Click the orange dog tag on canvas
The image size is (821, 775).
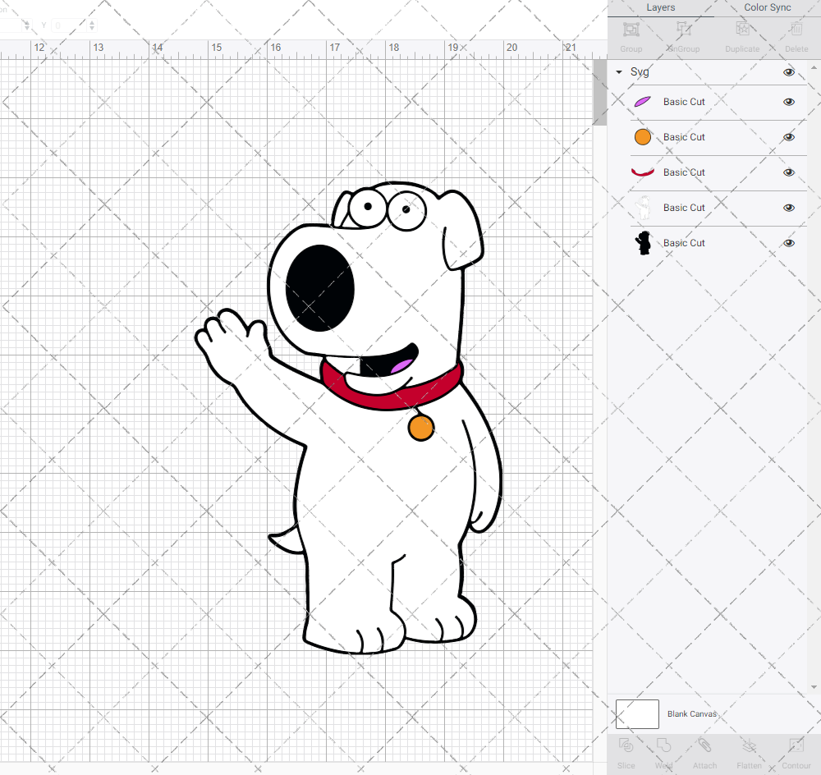(421, 427)
